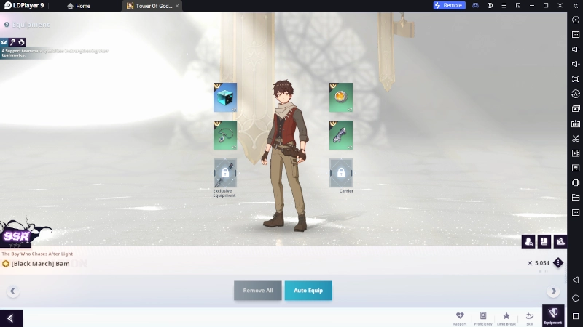Toggle fullscreen in LDPlayer sidebar

pyautogui.click(x=576, y=79)
